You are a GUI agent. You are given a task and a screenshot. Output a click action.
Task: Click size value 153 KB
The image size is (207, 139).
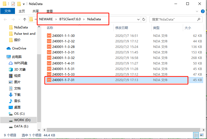tap(196, 52)
